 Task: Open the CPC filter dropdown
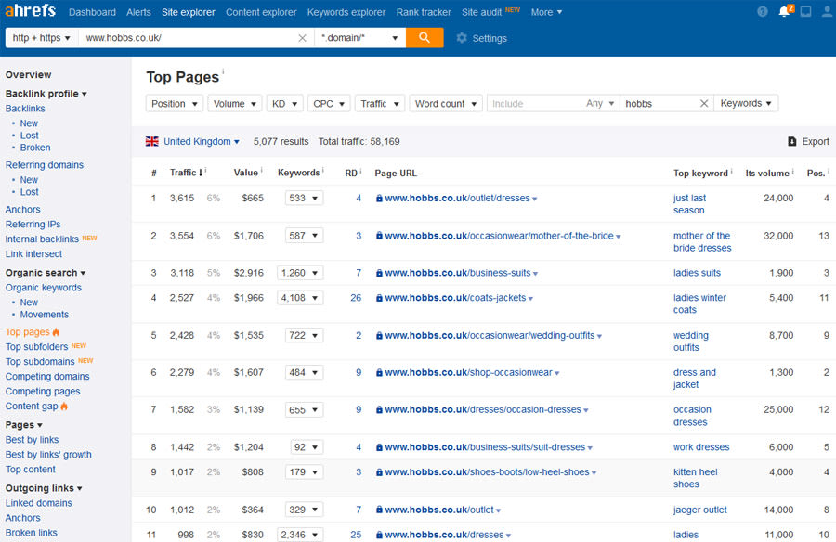tap(329, 103)
